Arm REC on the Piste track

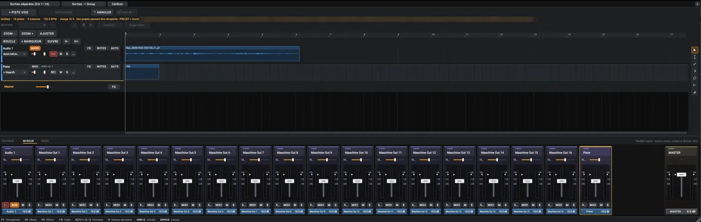[x=53, y=72]
